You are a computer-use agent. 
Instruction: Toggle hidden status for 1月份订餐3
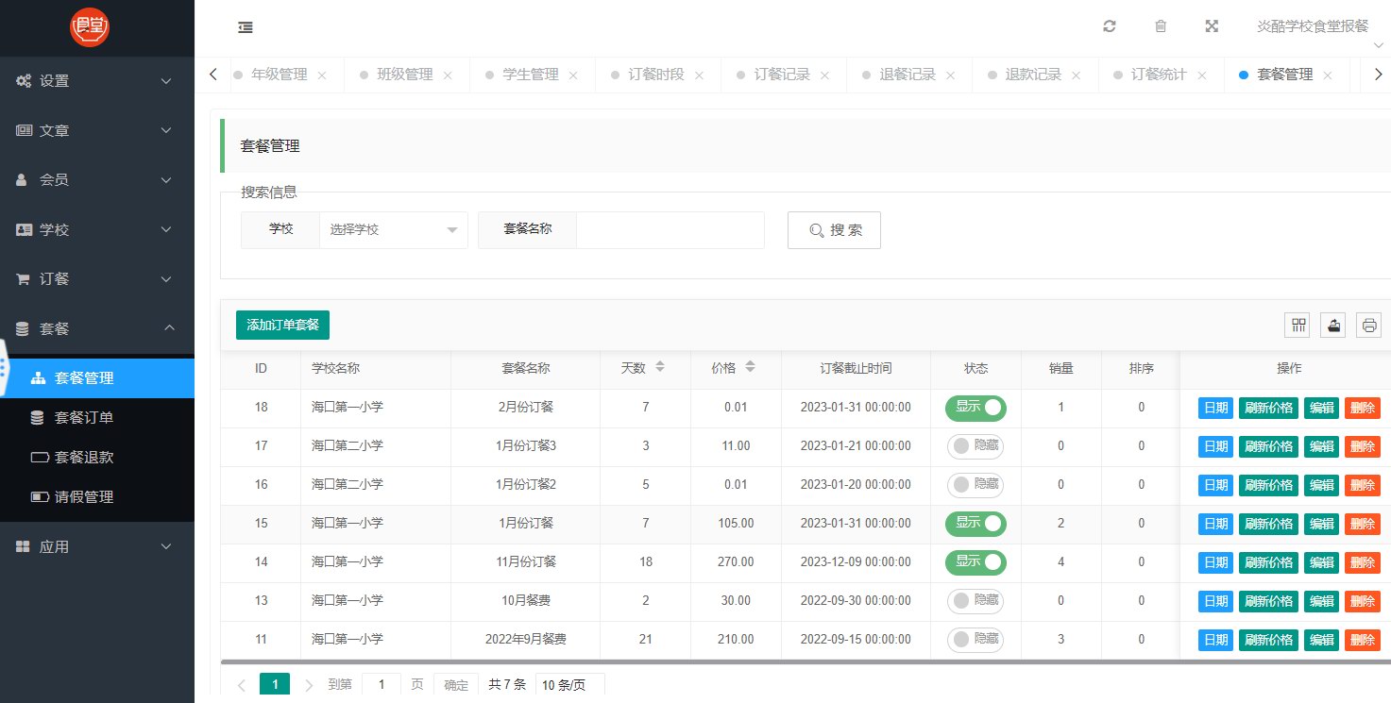(x=975, y=446)
